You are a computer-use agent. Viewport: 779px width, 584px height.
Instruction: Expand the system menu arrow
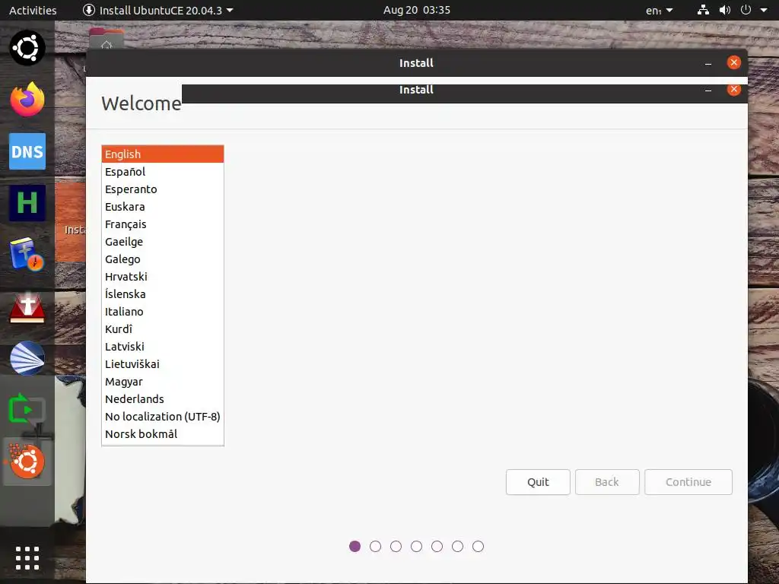pyautogui.click(x=764, y=10)
